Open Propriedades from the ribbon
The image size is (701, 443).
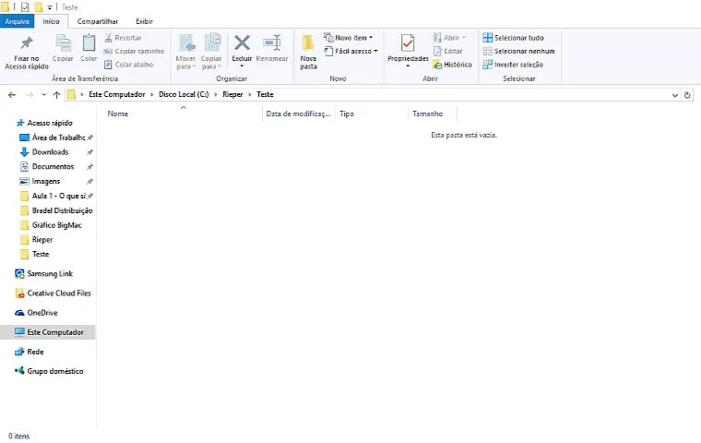(x=408, y=51)
